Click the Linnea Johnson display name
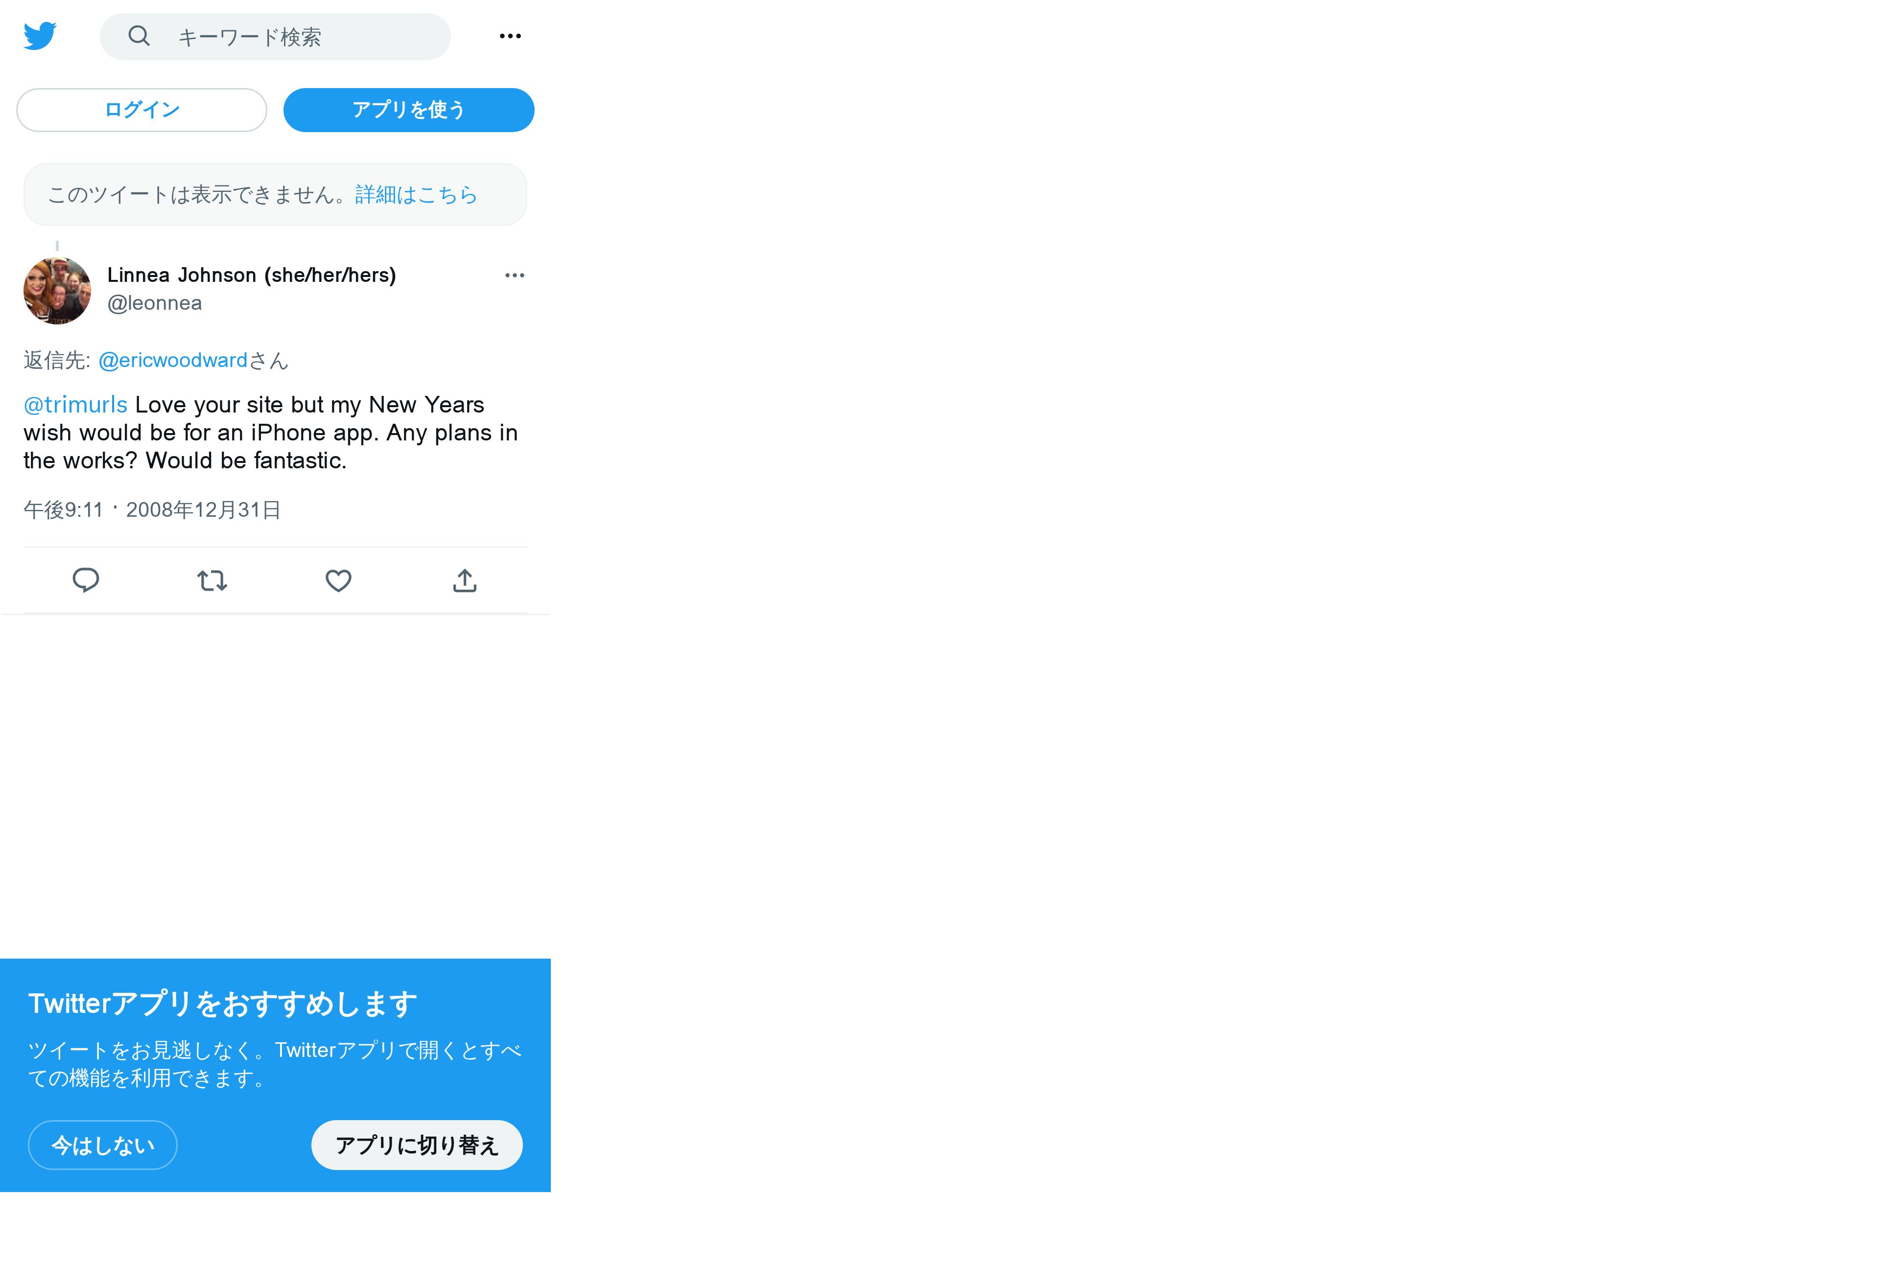 (x=252, y=276)
